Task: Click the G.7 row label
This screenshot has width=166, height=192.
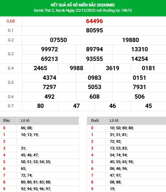Action: point(11,106)
